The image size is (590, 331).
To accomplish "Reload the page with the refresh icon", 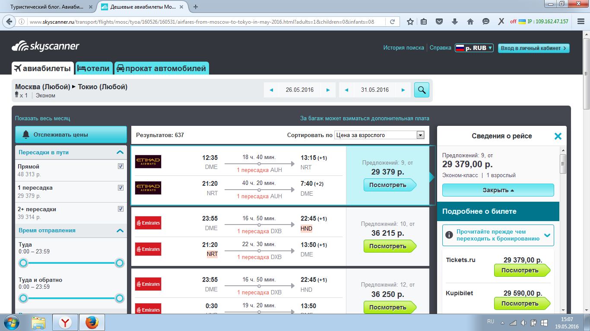I will point(392,22).
